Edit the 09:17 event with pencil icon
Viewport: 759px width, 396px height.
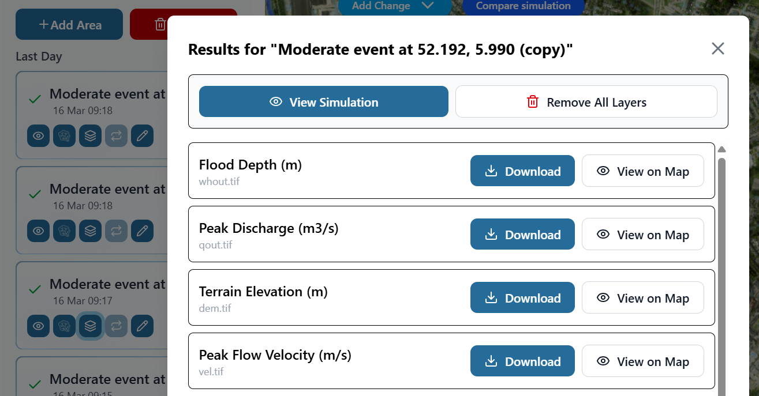tap(142, 326)
